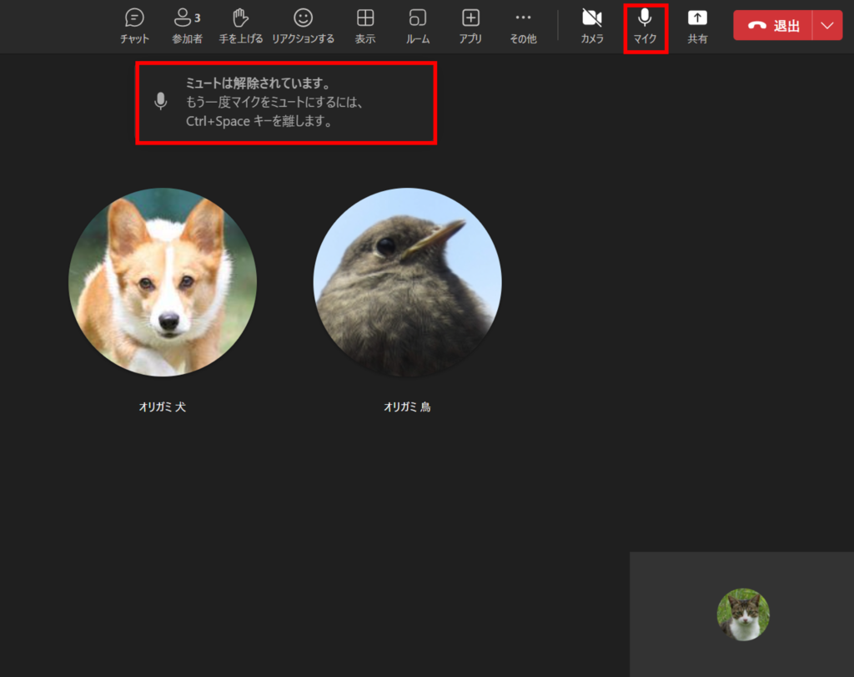The height and width of the screenshot is (677, 854).
Task: Click the オリガミ 犬 name label
Action: coord(163,407)
